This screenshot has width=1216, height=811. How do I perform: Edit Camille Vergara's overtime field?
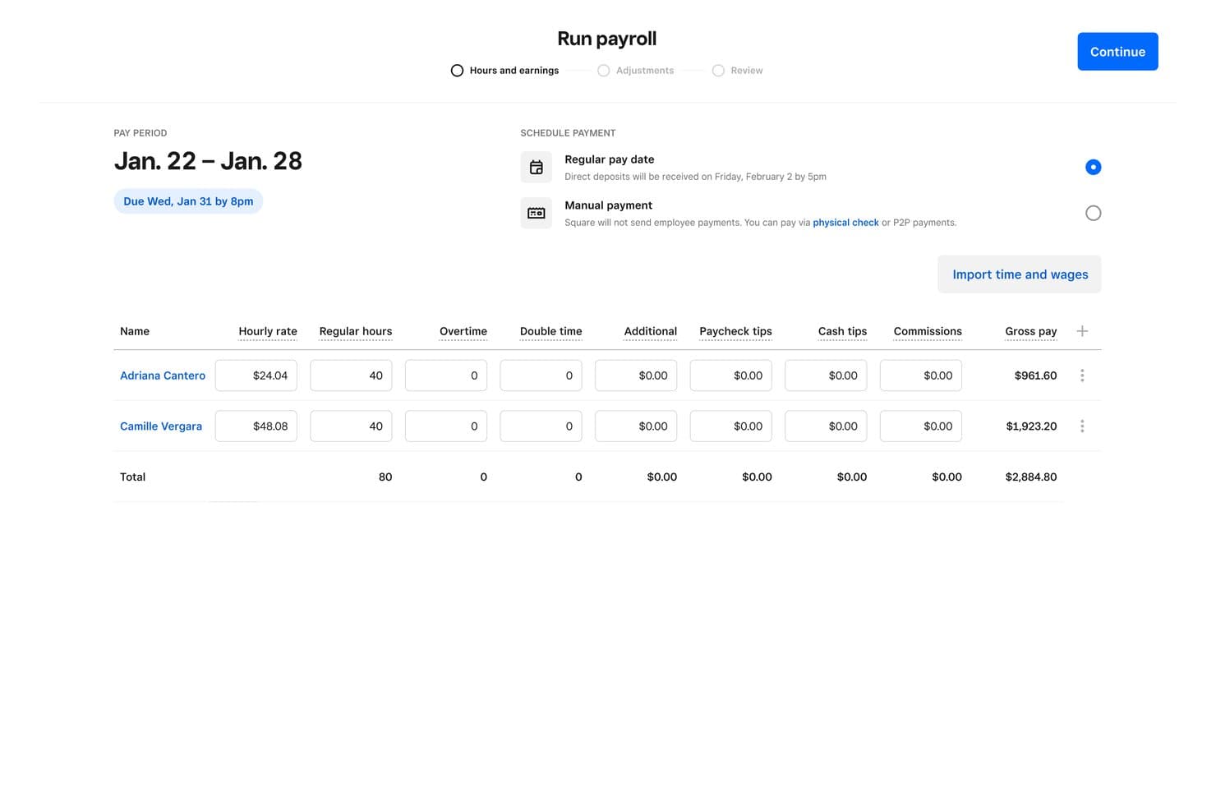point(446,426)
